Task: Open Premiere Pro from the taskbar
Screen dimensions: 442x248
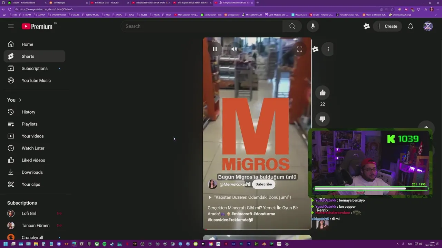Action: point(249,244)
